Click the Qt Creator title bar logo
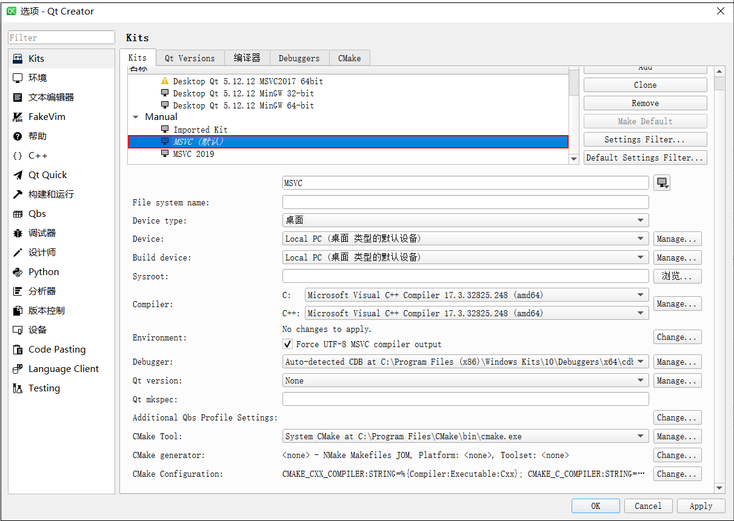Screen dimensions: 734x521 tap(11, 11)
